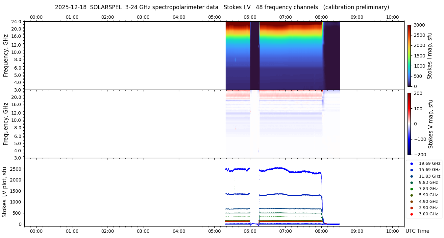This screenshot has height=238, width=444.
Task: Click the "UTC Time" axis label
Action: [417, 231]
